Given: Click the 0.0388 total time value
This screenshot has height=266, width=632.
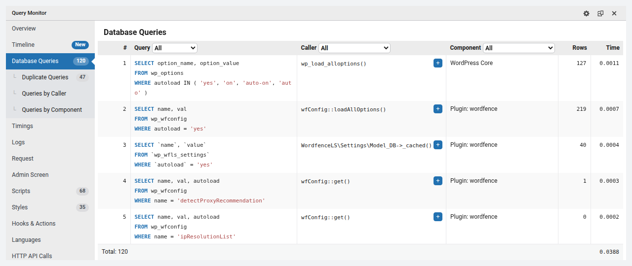Looking at the screenshot, I should point(609,252).
